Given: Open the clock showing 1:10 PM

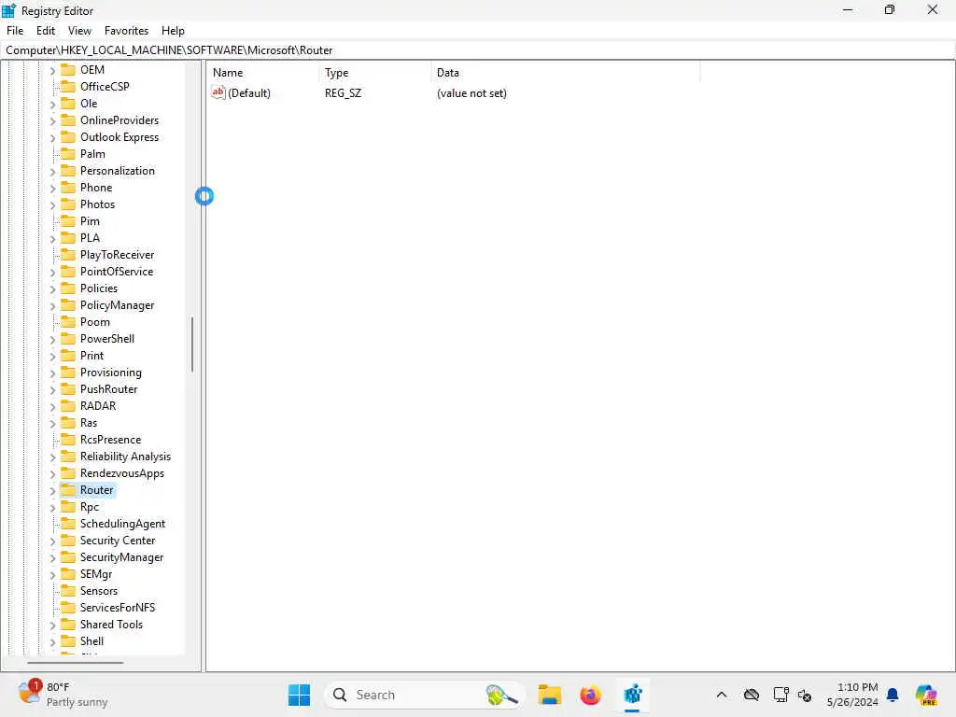Looking at the screenshot, I should click(852, 695).
